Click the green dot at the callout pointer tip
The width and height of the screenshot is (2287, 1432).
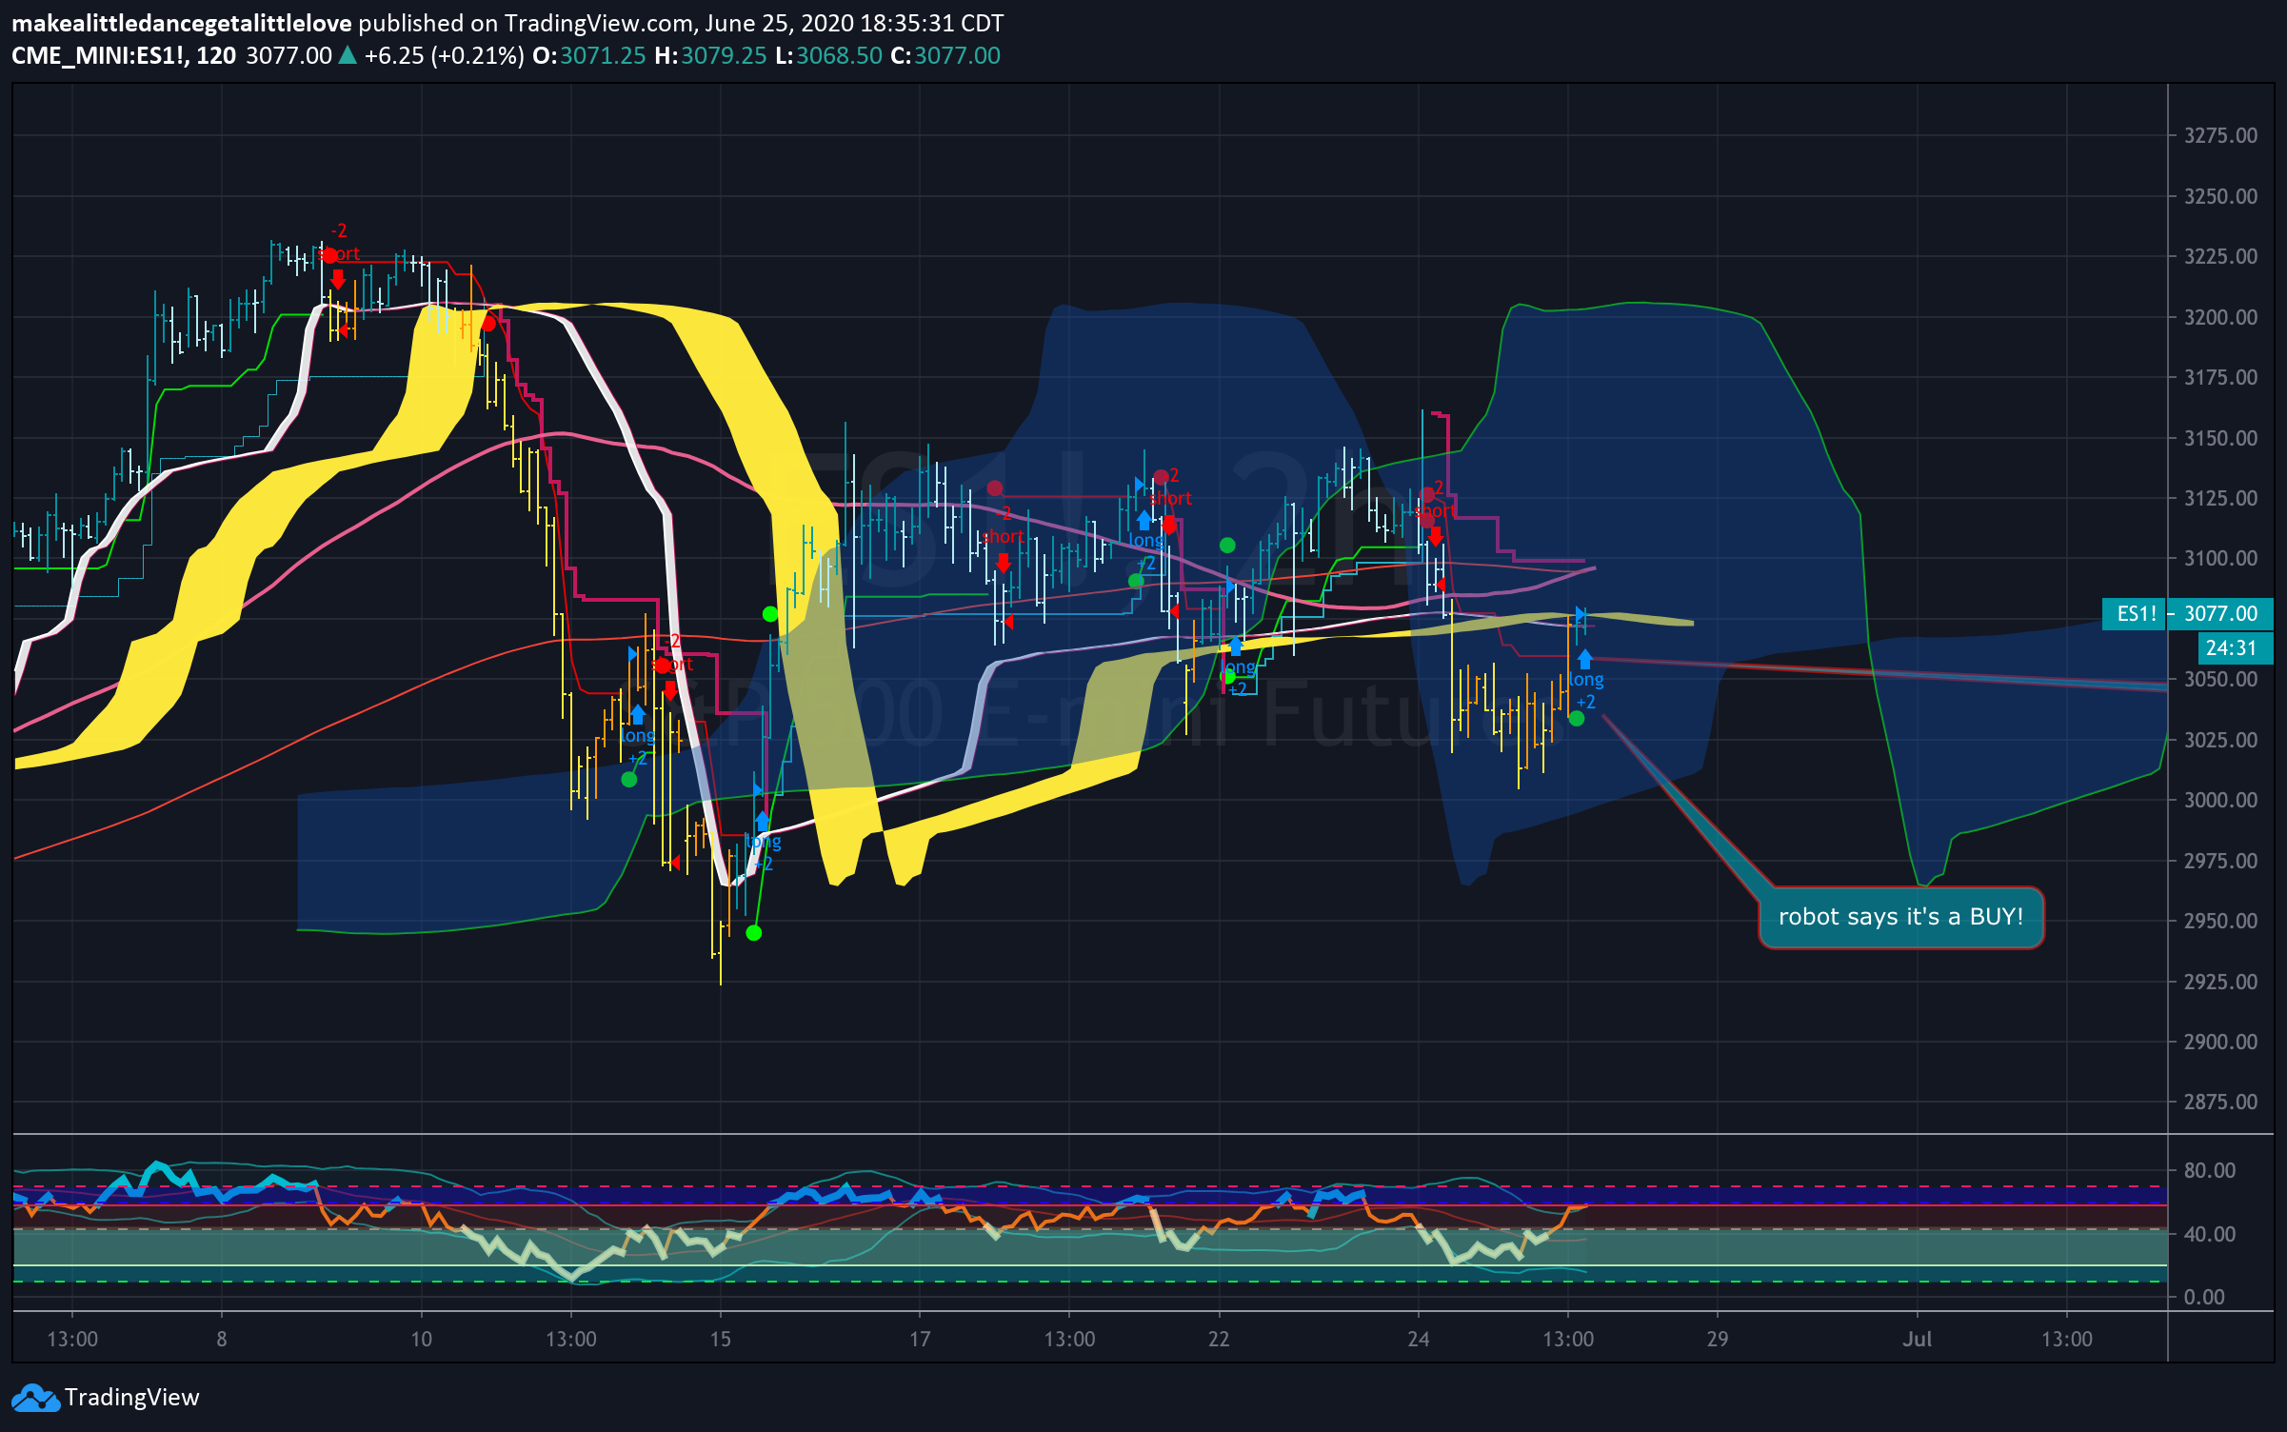click(1577, 719)
